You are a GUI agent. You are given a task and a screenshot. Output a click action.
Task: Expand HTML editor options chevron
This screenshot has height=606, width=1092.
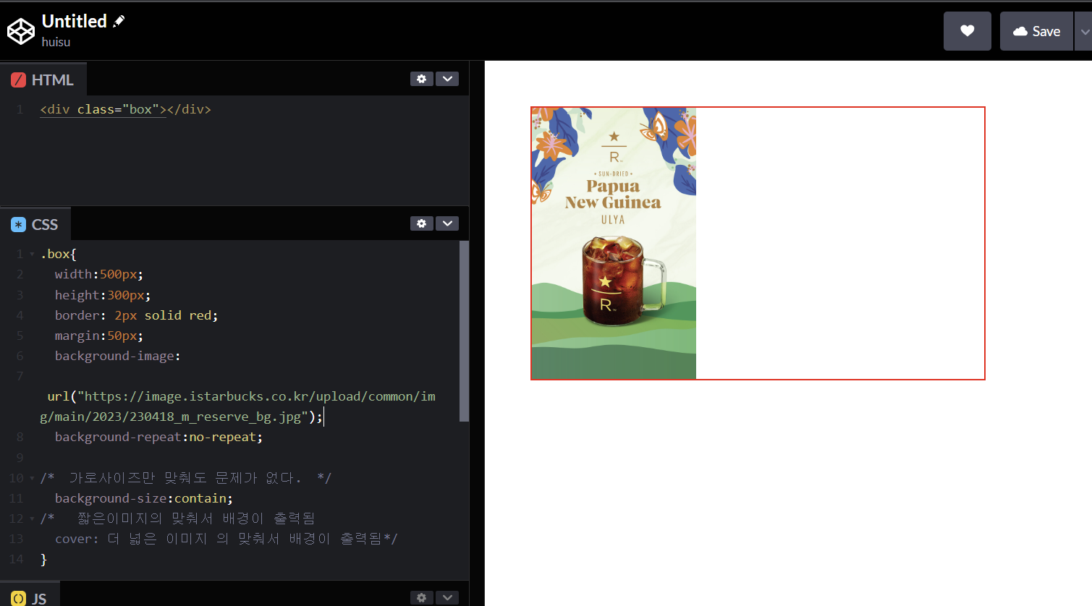(x=447, y=79)
